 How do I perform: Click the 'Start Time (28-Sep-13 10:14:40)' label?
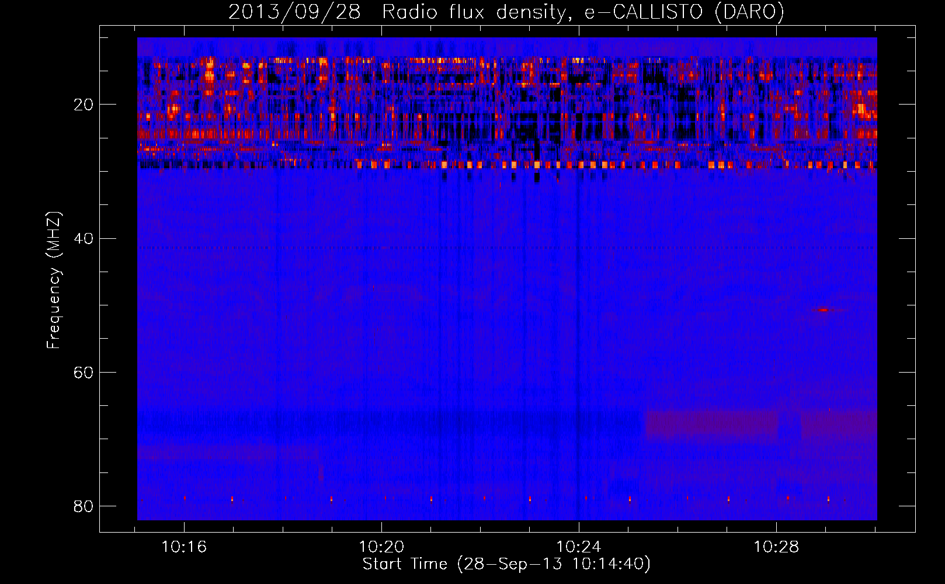pyautogui.click(x=506, y=564)
